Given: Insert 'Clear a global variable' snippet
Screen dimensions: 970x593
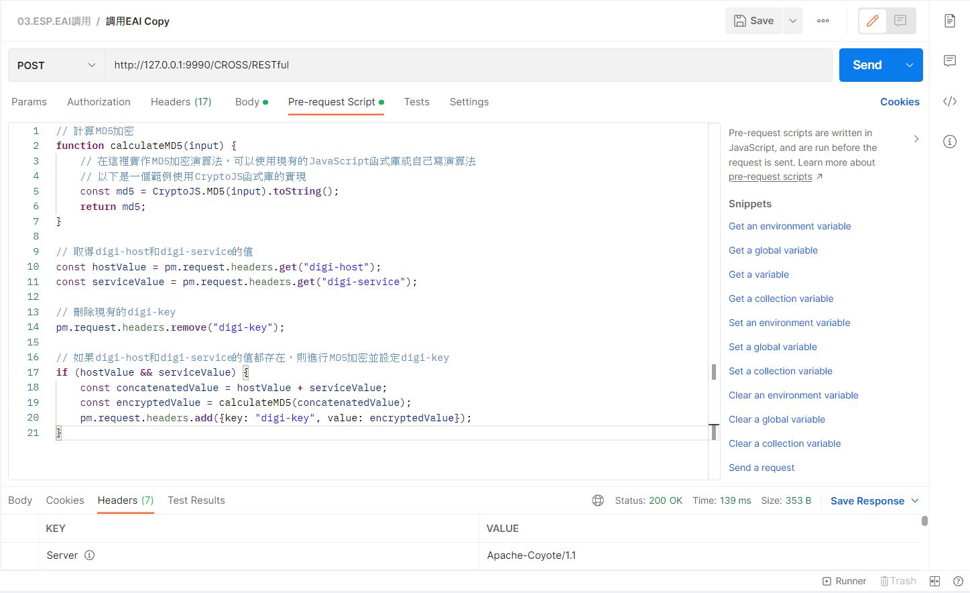Looking at the screenshot, I should 777,419.
